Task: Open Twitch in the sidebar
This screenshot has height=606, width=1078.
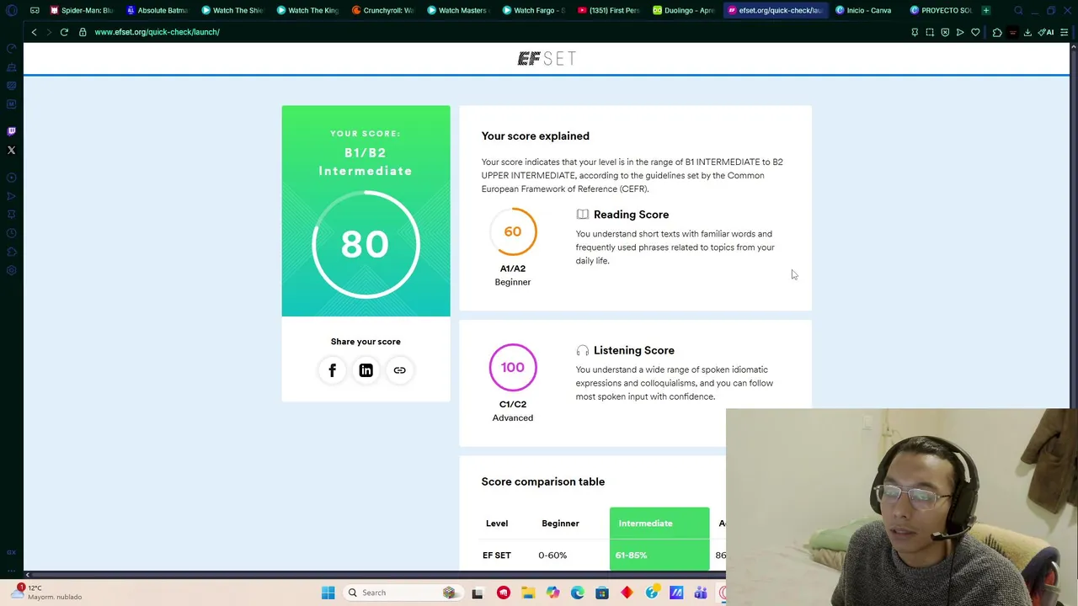Action: click(11, 131)
